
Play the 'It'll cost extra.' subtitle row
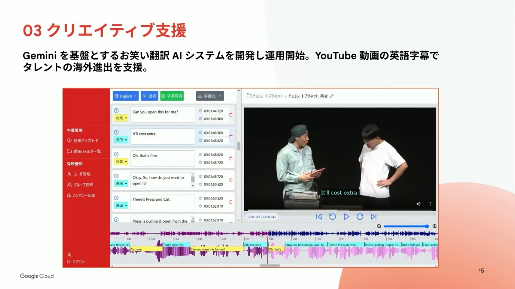[x=116, y=132]
